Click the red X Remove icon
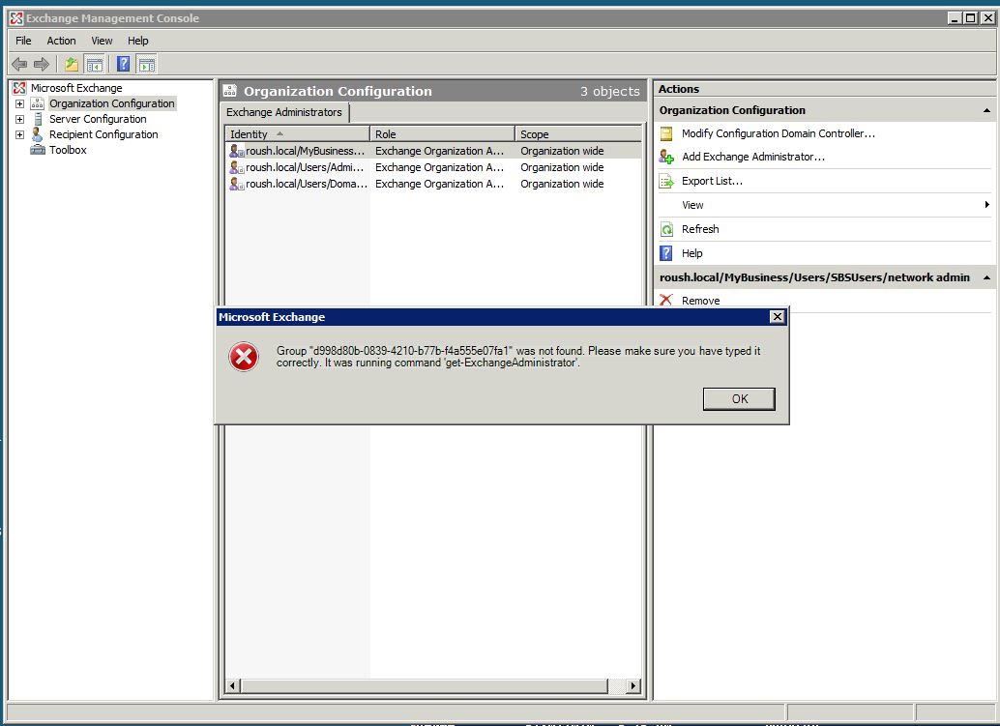This screenshot has width=1000, height=726. coord(665,300)
